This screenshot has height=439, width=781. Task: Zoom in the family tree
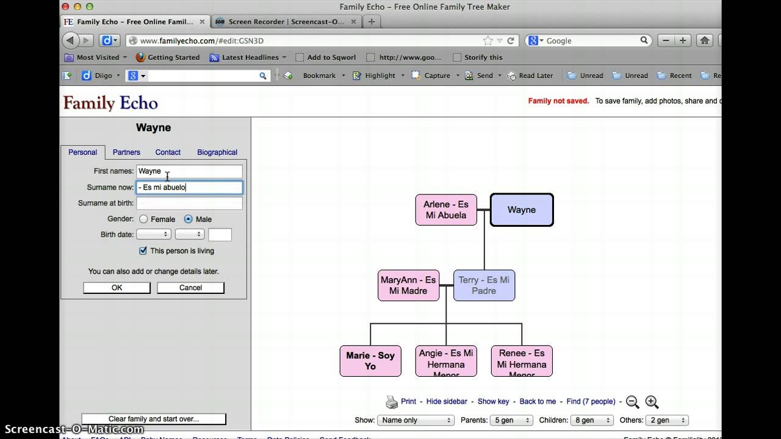tap(652, 402)
